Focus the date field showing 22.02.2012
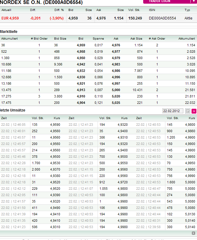Viewport: 197px width, 240px height. [173, 111]
